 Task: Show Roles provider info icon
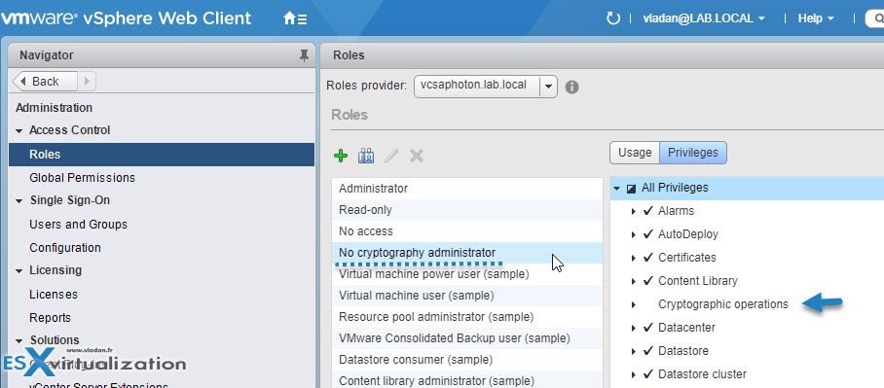571,88
